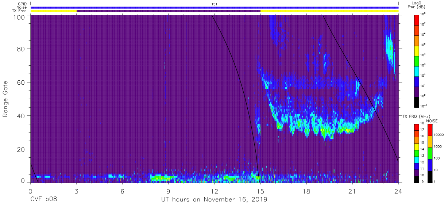This screenshot has width=448, height=207.
Task: Click the CPID value 151
Action: [x=215, y=4]
